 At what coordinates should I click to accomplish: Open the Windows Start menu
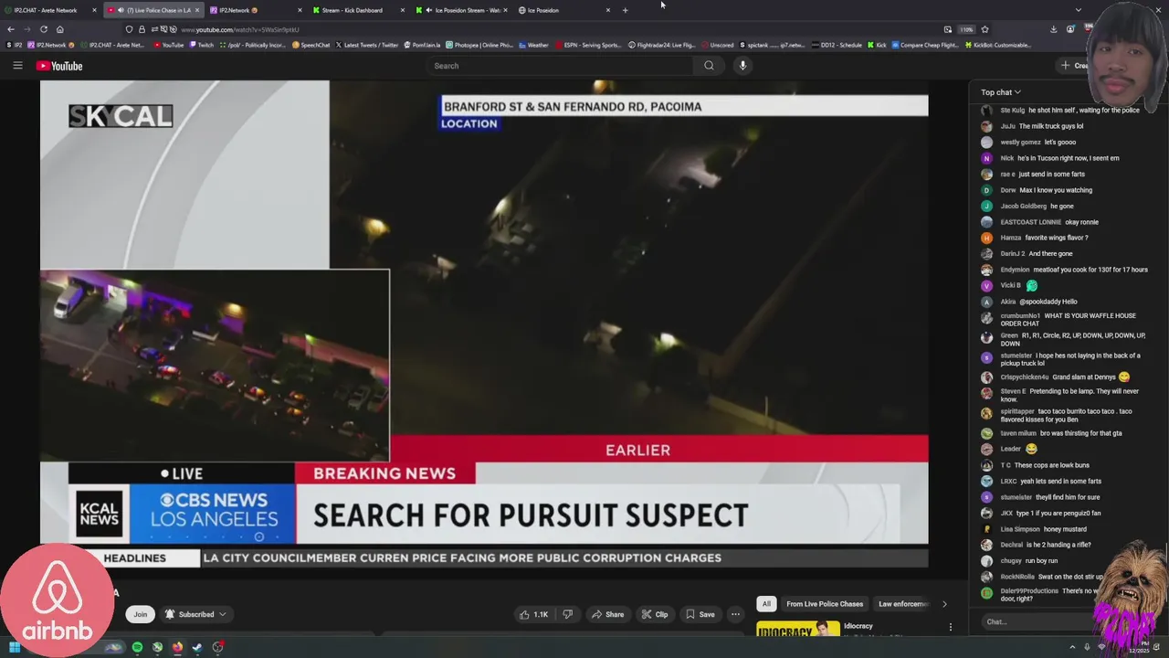click(14, 647)
